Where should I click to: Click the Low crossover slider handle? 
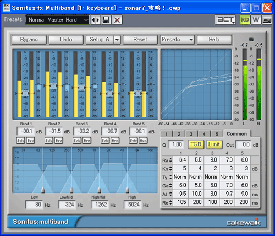tap(43, 190)
